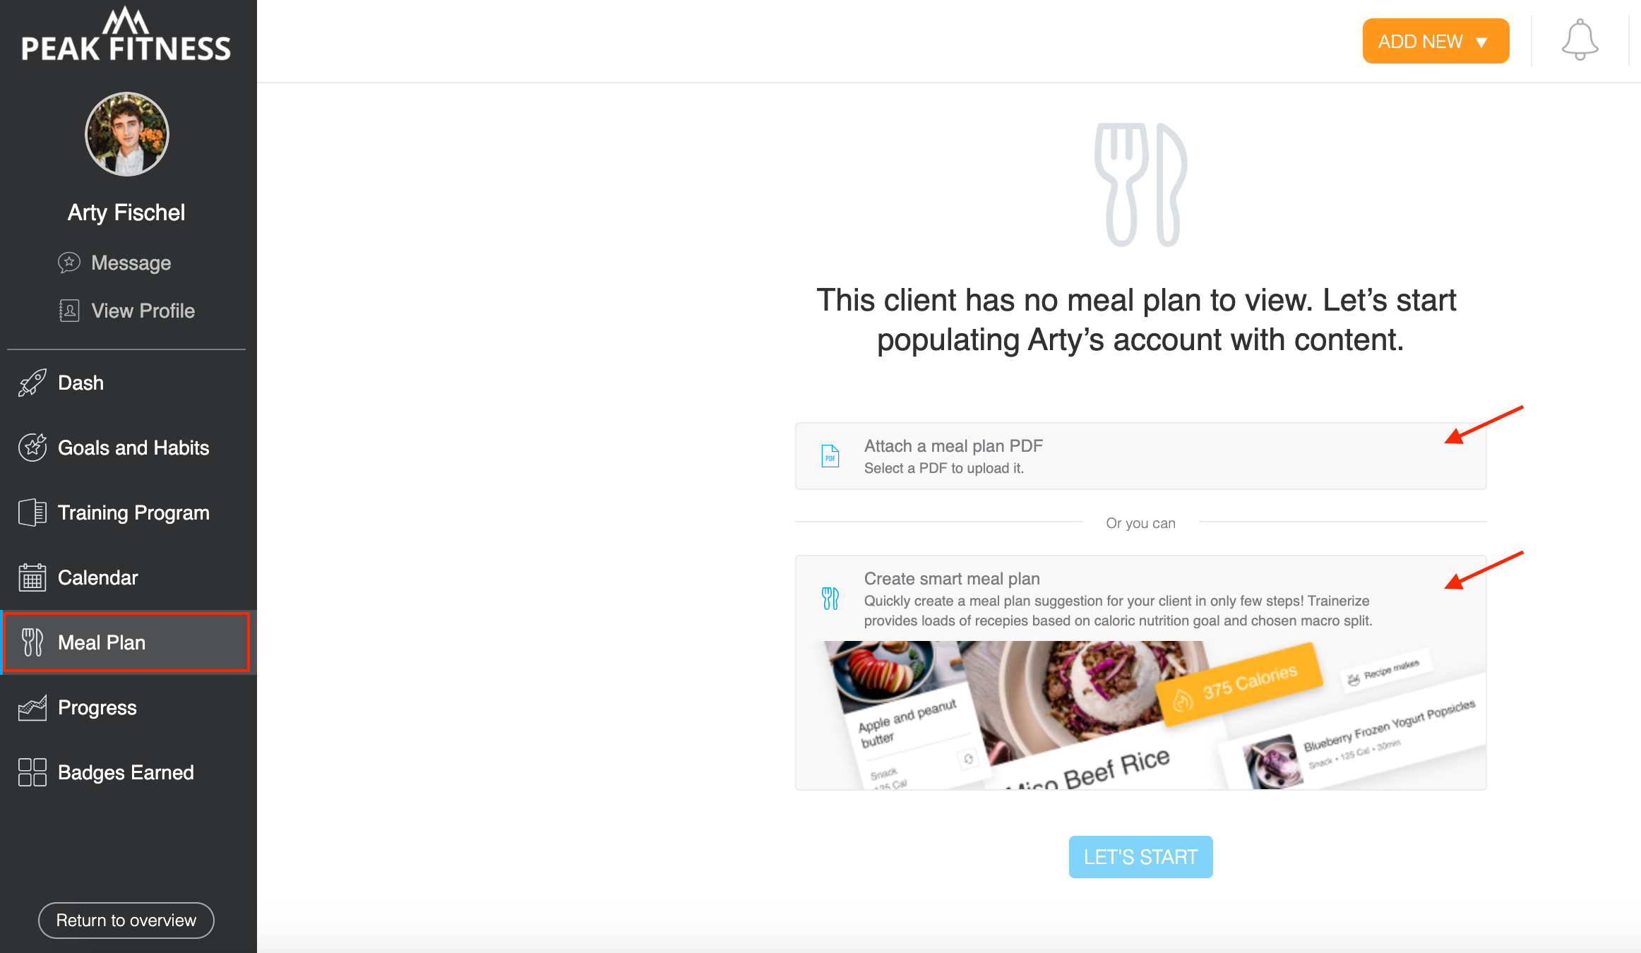Select Attach a meal plan PDF option
Screen dimensions: 1641x953
pos(1140,455)
